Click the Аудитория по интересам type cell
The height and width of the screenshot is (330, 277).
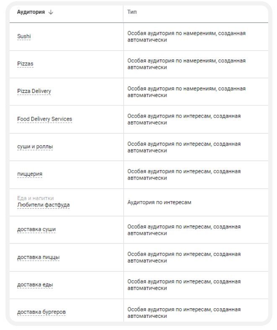pyautogui.click(x=159, y=202)
